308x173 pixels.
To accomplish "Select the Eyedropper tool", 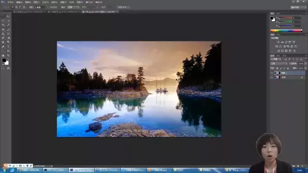I will [8, 25].
